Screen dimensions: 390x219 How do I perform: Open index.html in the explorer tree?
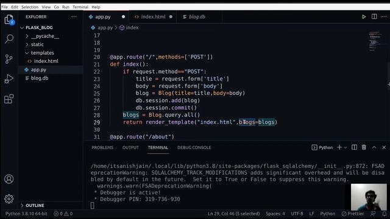[46, 61]
